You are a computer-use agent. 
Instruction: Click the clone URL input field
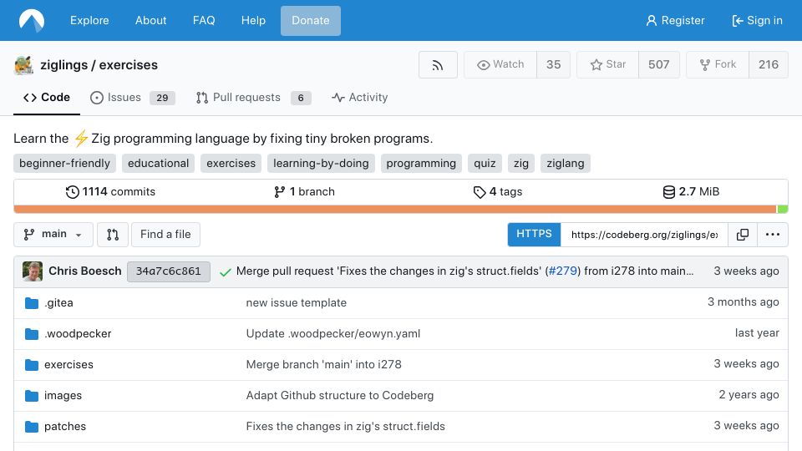(x=644, y=235)
